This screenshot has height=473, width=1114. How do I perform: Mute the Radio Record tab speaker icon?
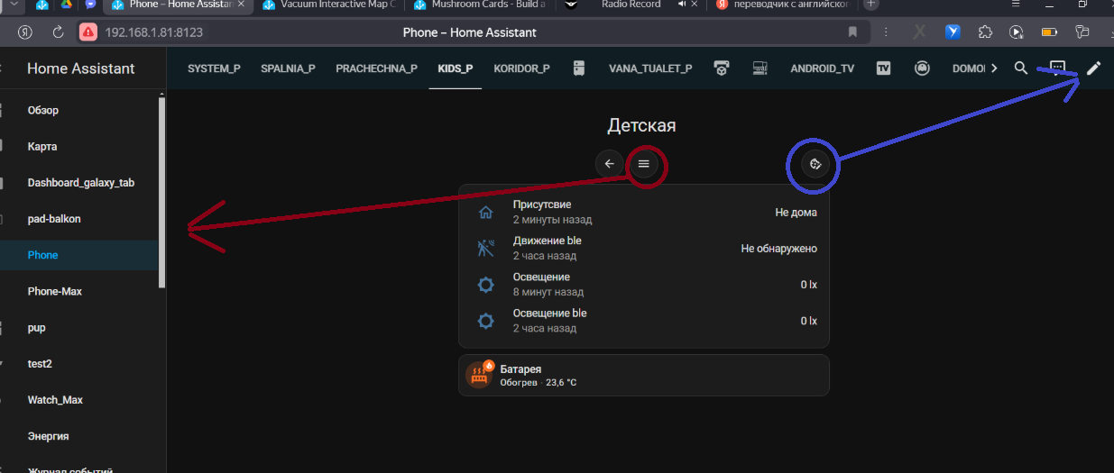(683, 5)
